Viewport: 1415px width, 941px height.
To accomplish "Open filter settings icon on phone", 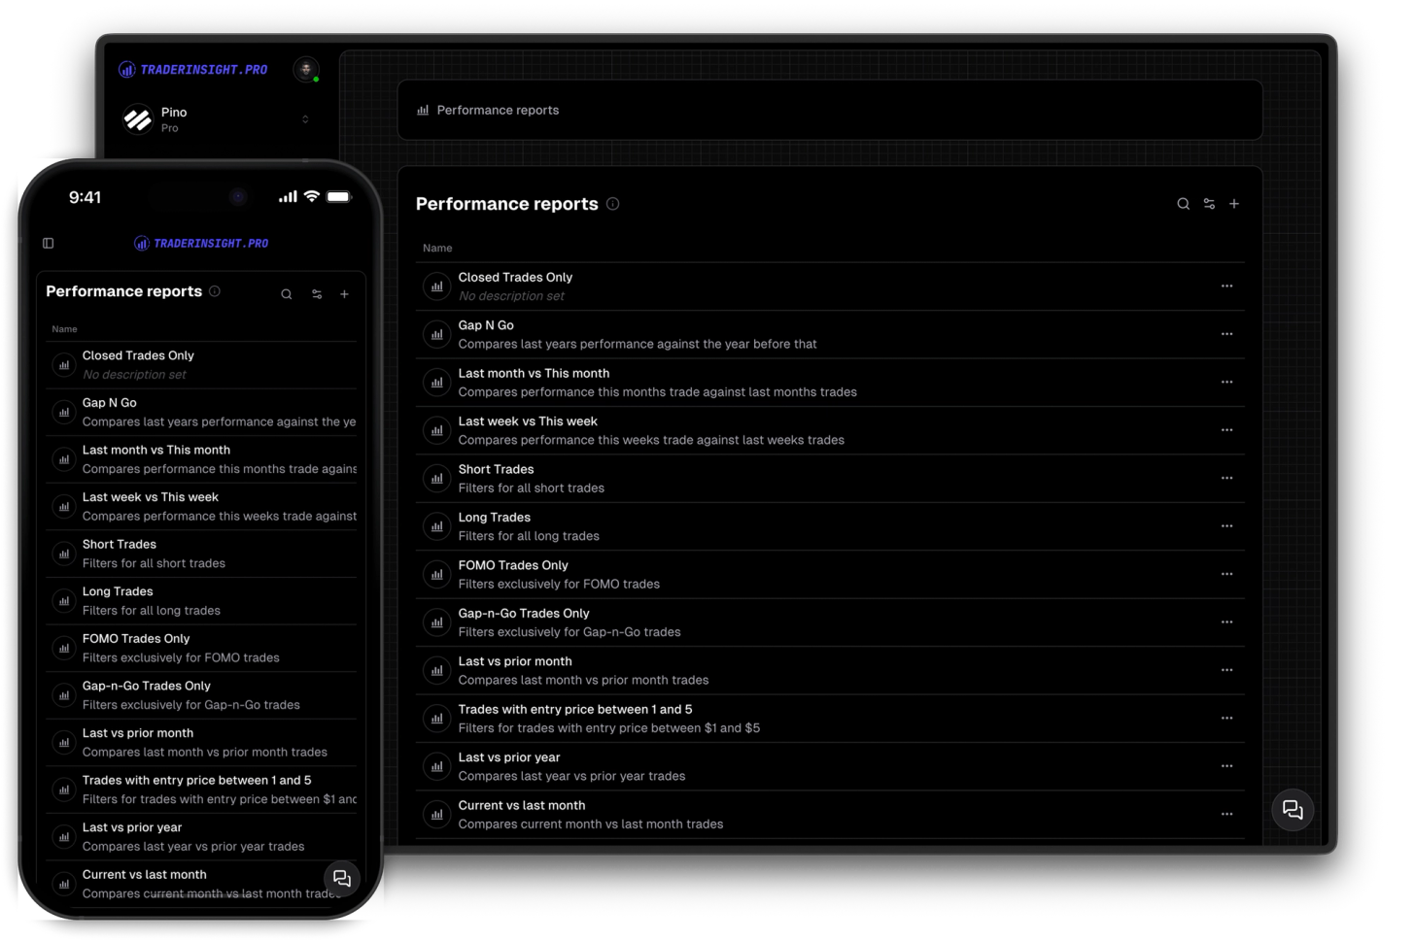I will tap(317, 294).
